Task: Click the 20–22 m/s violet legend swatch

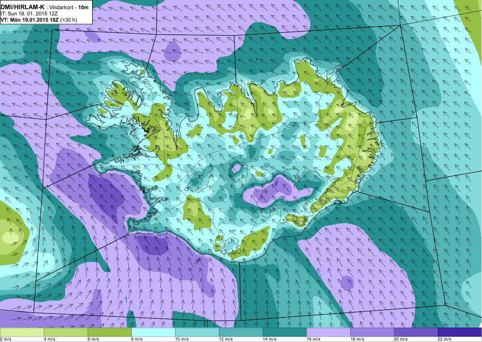Action: pos(416,332)
